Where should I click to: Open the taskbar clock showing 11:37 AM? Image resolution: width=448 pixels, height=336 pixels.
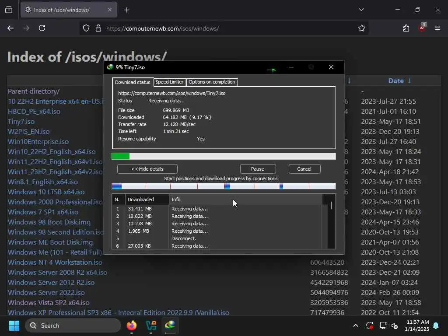(417, 325)
